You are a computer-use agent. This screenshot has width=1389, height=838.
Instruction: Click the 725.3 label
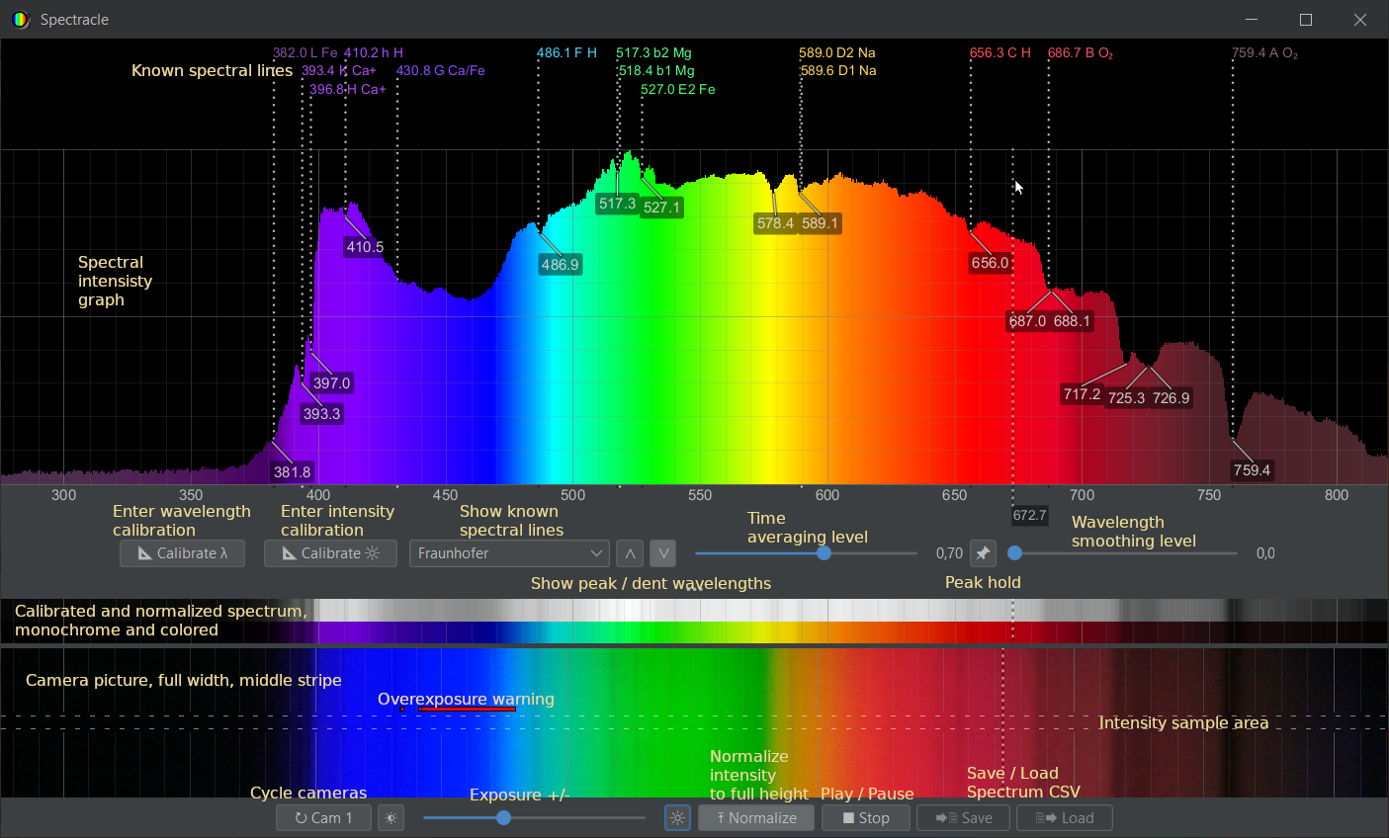tap(1126, 398)
